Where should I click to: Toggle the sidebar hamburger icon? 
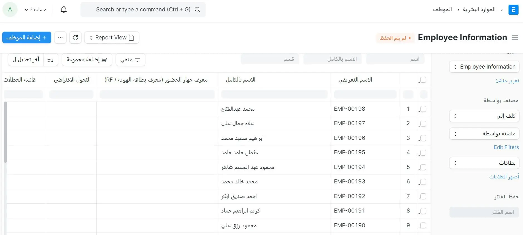point(515,37)
